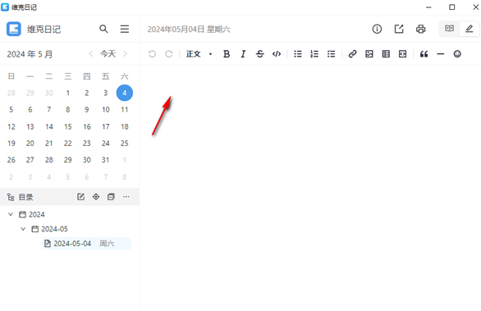Redo the last edit
Viewport: 481px width, 311px height.
[x=169, y=54]
